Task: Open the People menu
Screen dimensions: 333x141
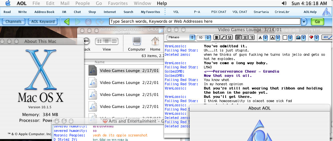Action: point(83,3)
